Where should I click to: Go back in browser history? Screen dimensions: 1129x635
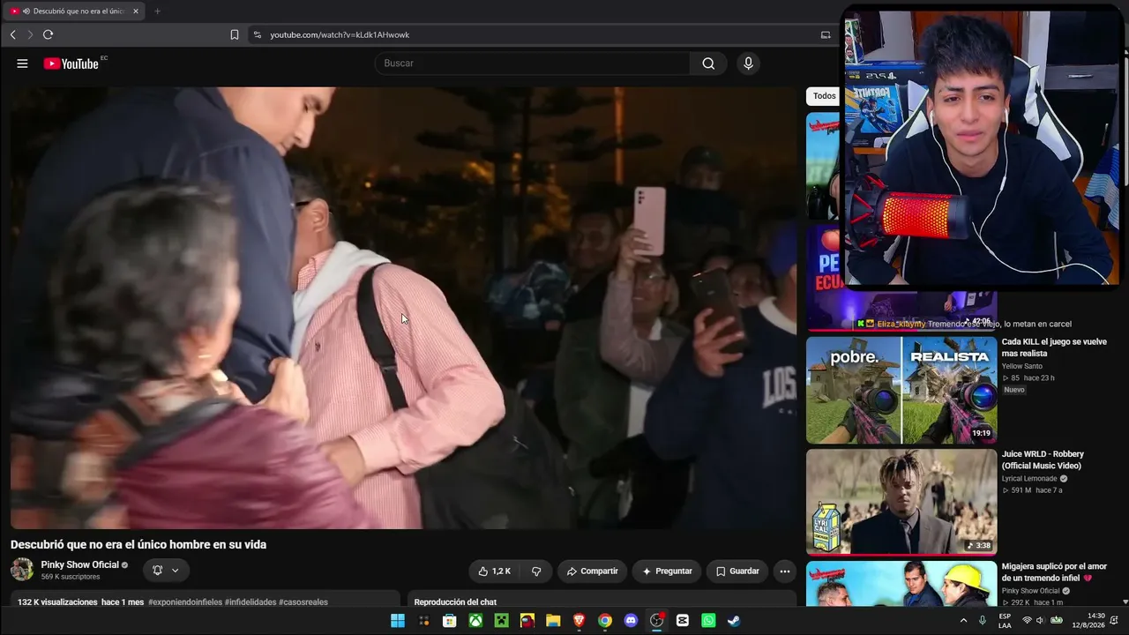point(12,34)
